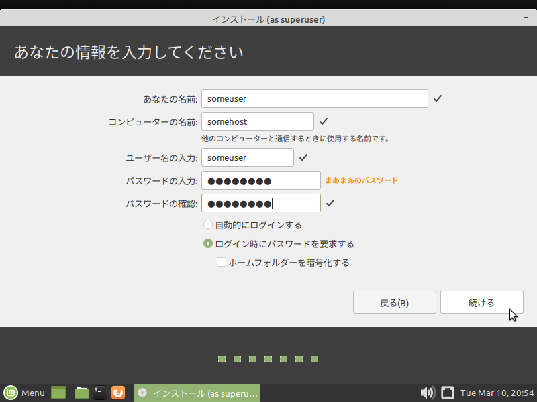Image resolution: width=537 pixels, height=402 pixels.
Task: Minimize the installer window
Action: click(x=526, y=17)
